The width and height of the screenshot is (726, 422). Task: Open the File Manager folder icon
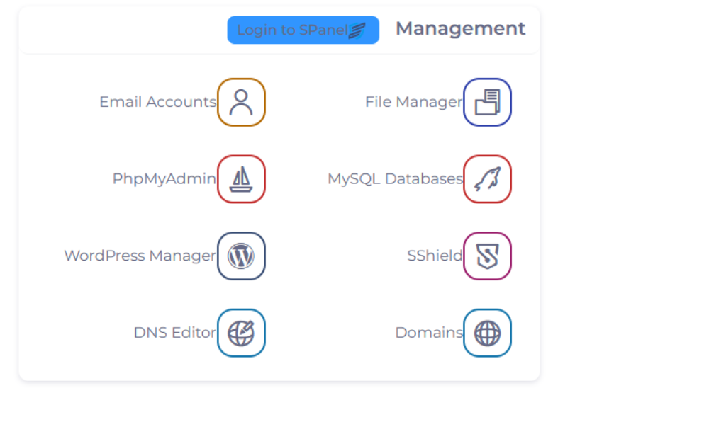[x=487, y=102]
